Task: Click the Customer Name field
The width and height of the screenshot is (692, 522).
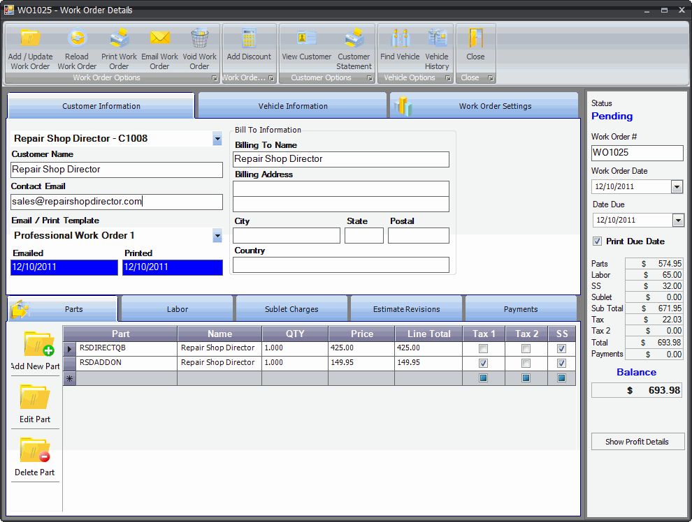Action: point(117,170)
